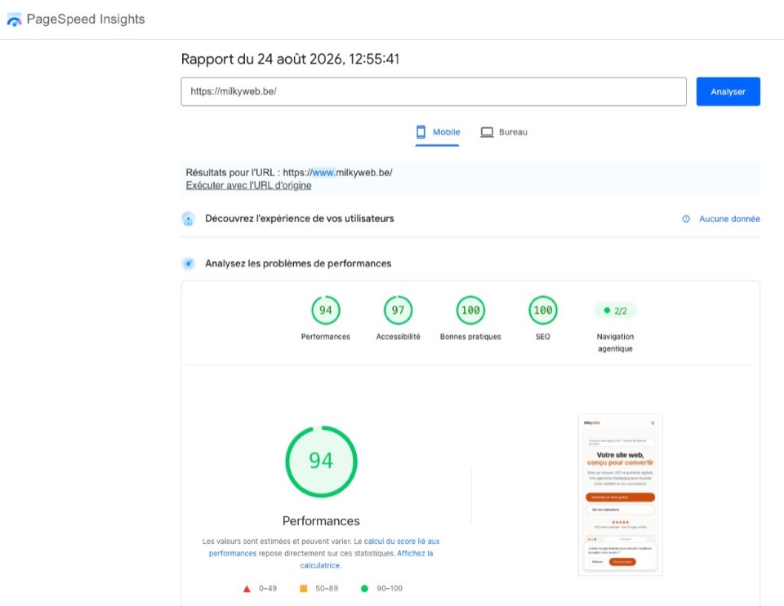Click the Découvrez l'expérience de vos utilisateurs heading

pyautogui.click(x=300, y=219)
